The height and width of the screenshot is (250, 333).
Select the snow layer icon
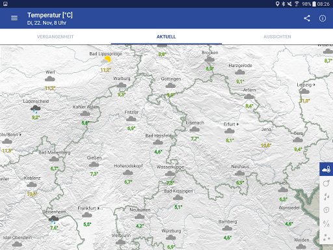(326, 237)
